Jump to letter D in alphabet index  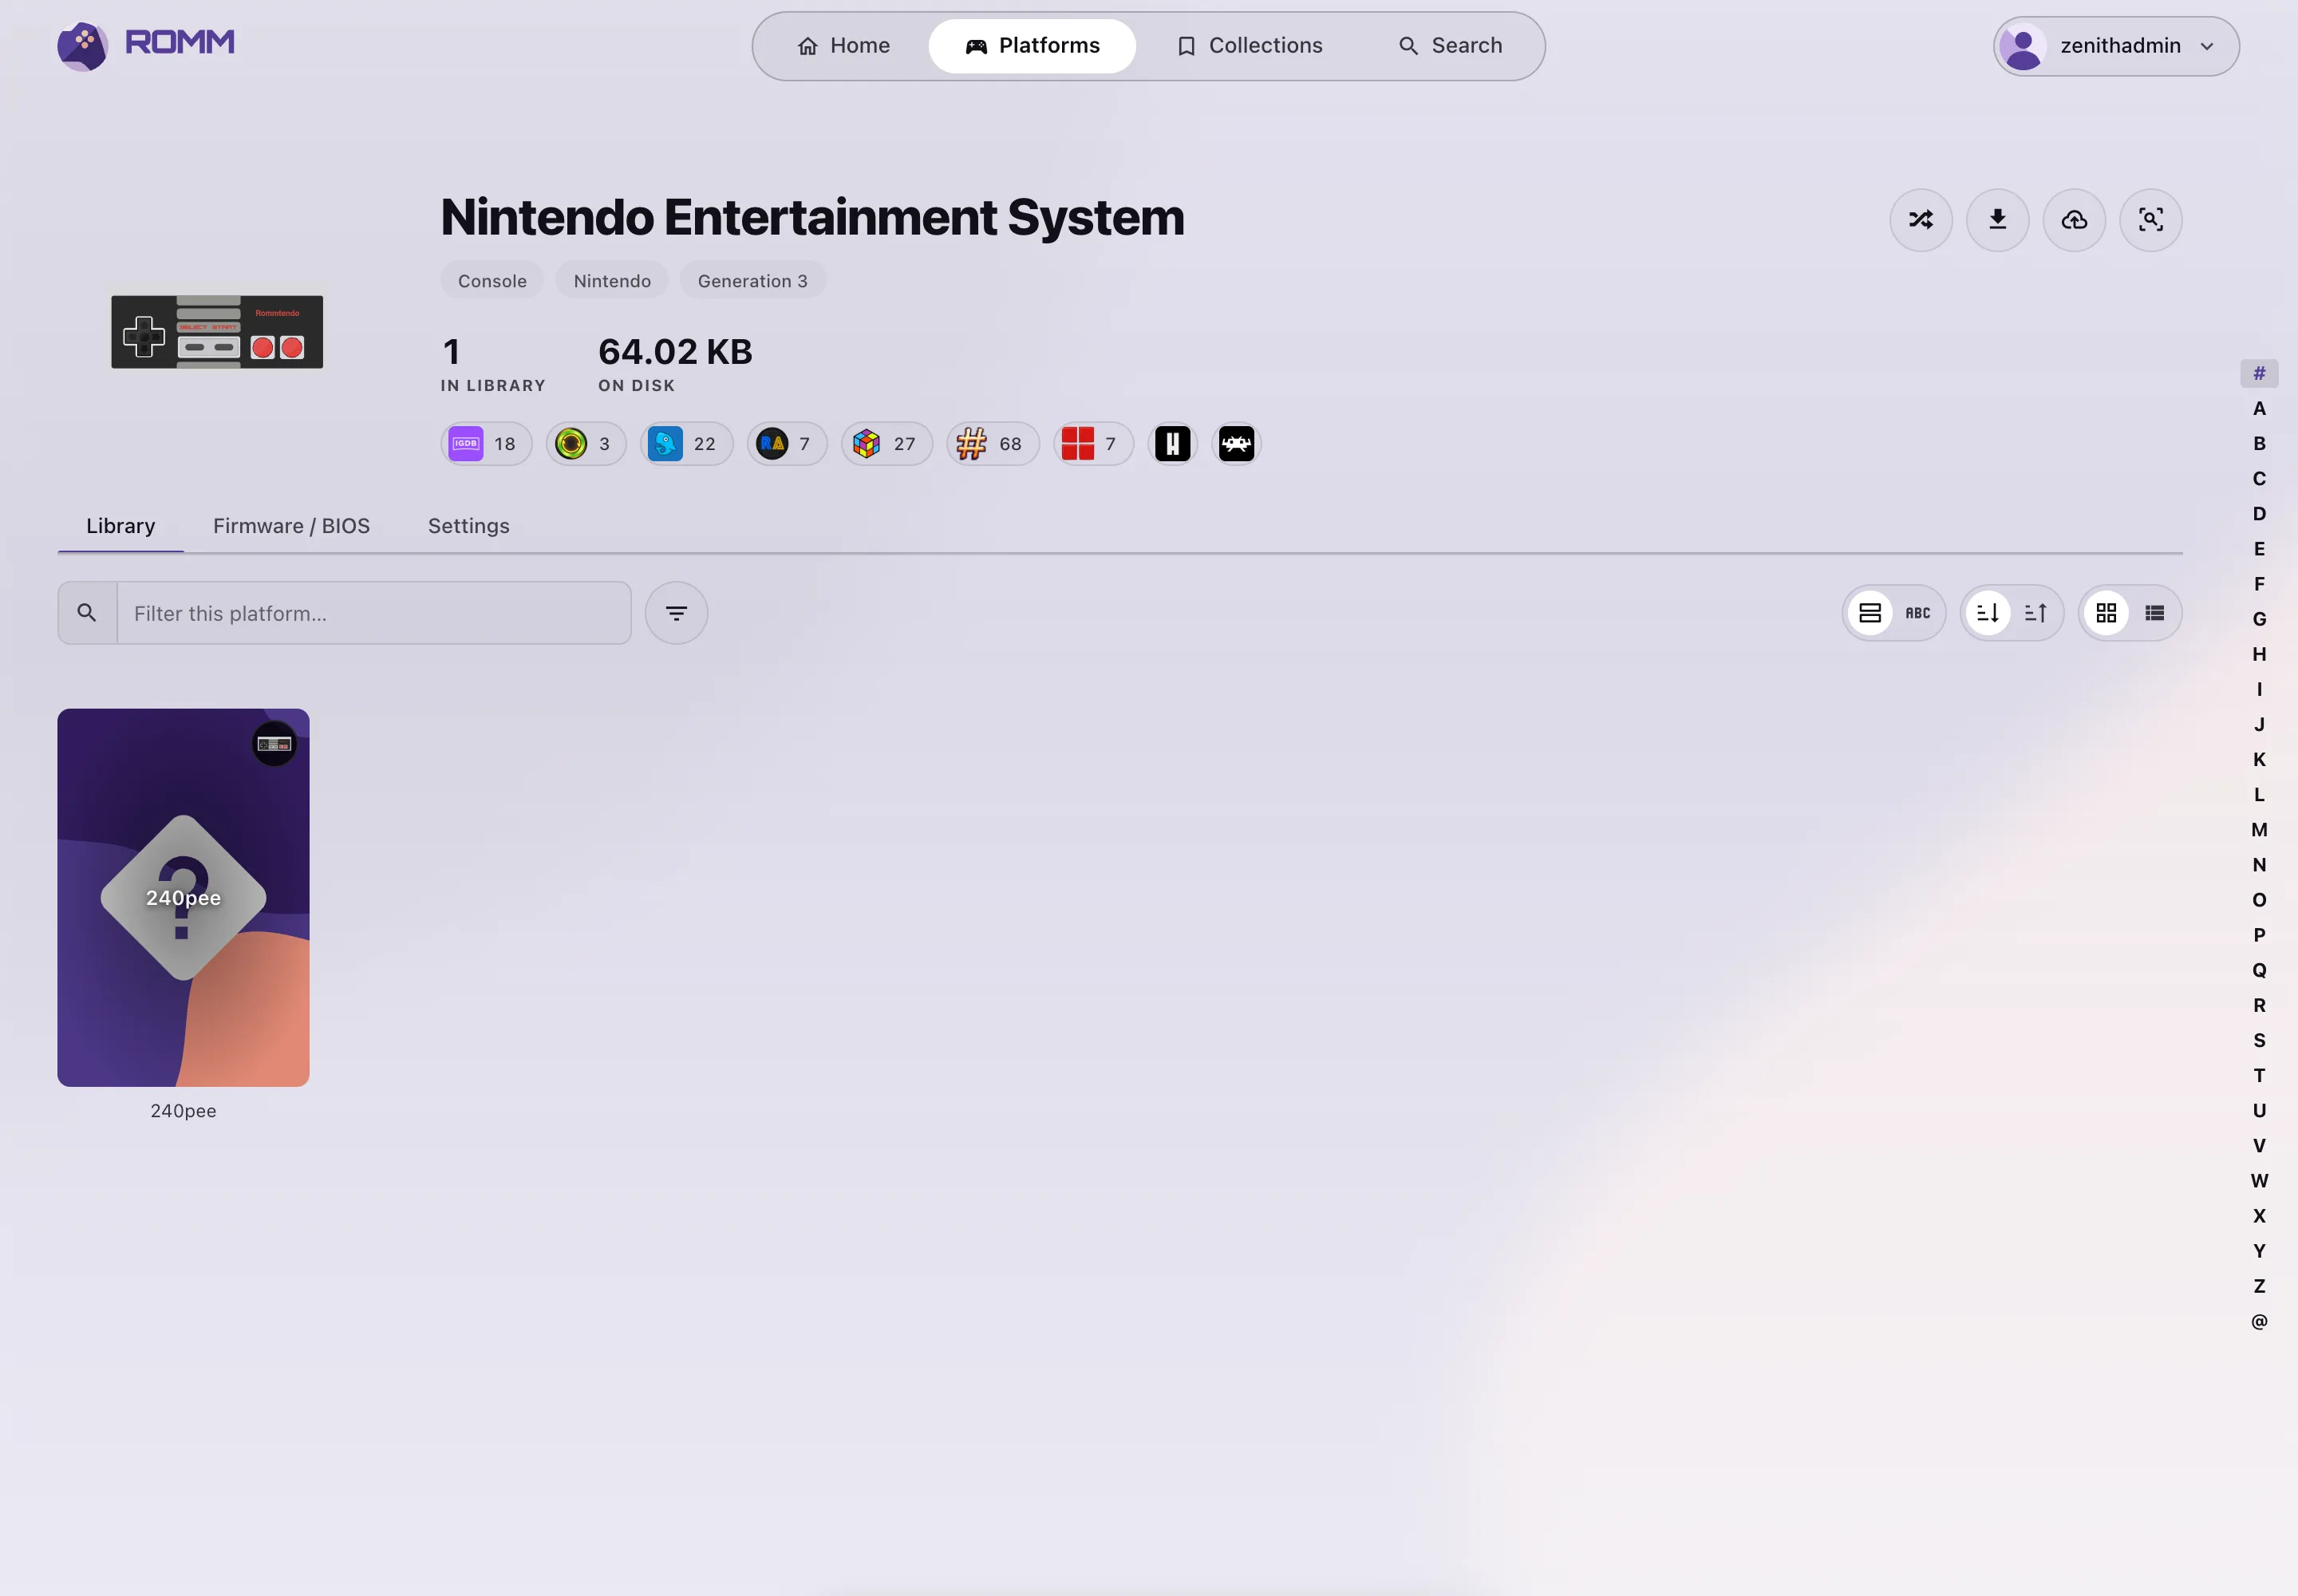(2259, 513)
